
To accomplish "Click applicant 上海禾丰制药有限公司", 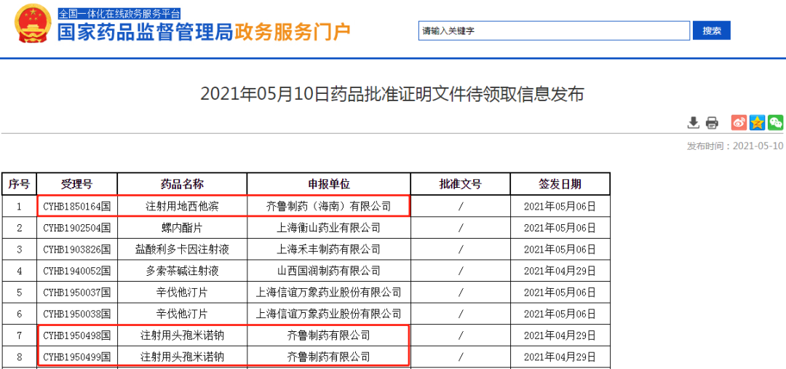I will [x=328, y=250].
